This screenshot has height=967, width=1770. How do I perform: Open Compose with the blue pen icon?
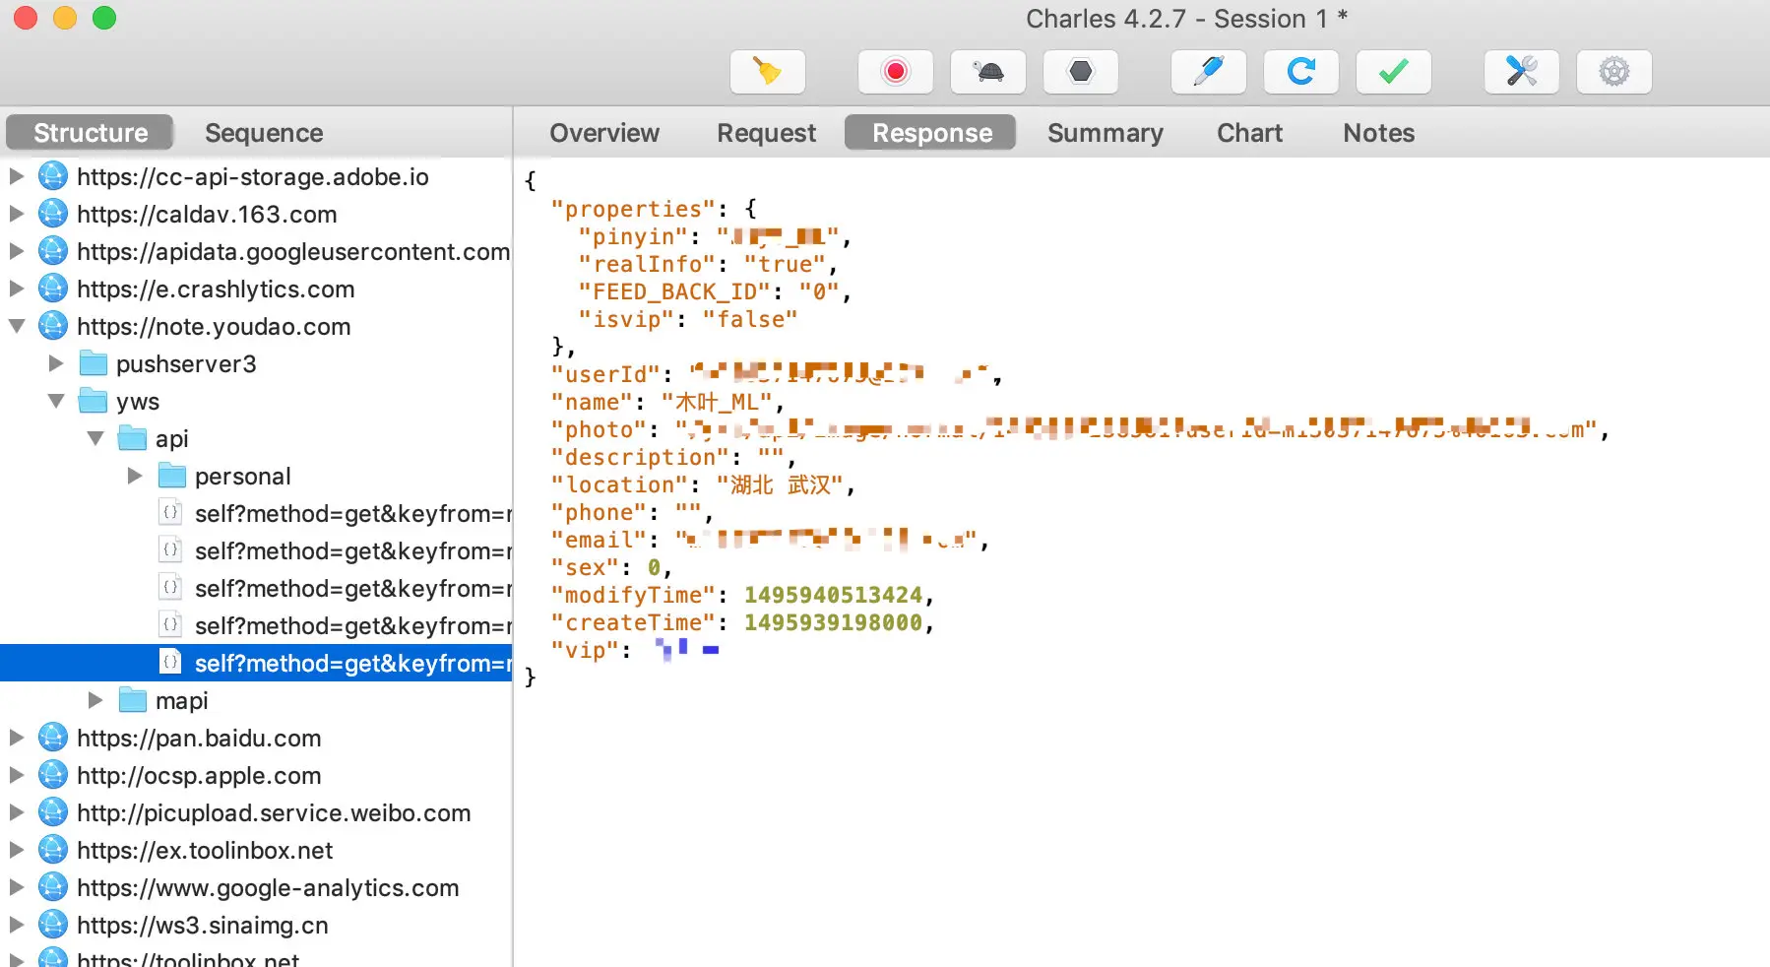(1209, 72)
